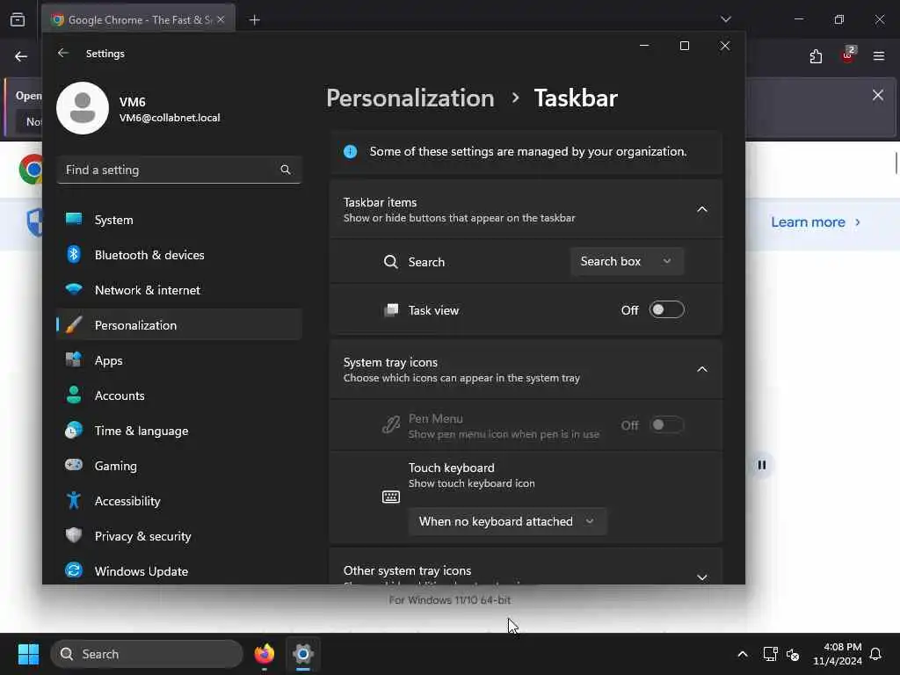Screen dimensions: 900x675
Task: Open the Search box dropdown
Action: pos(627,261)
